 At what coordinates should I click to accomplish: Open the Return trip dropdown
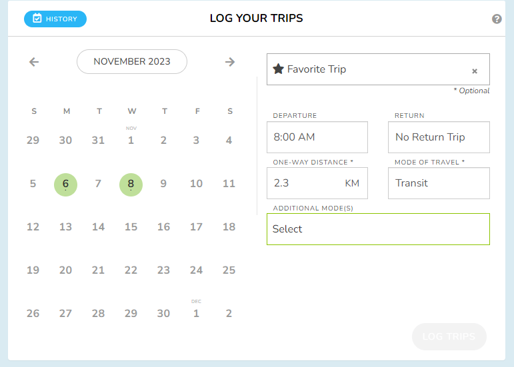pyautogui.click(x=439, y=137)
